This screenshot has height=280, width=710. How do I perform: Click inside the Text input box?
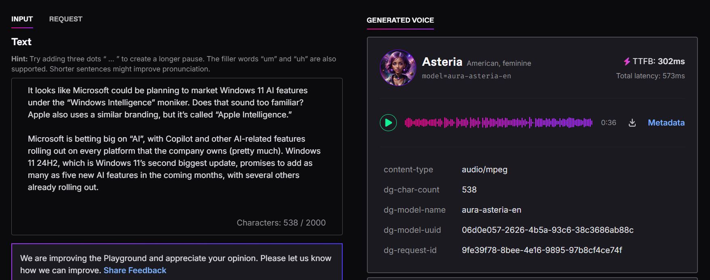point(177,157)
